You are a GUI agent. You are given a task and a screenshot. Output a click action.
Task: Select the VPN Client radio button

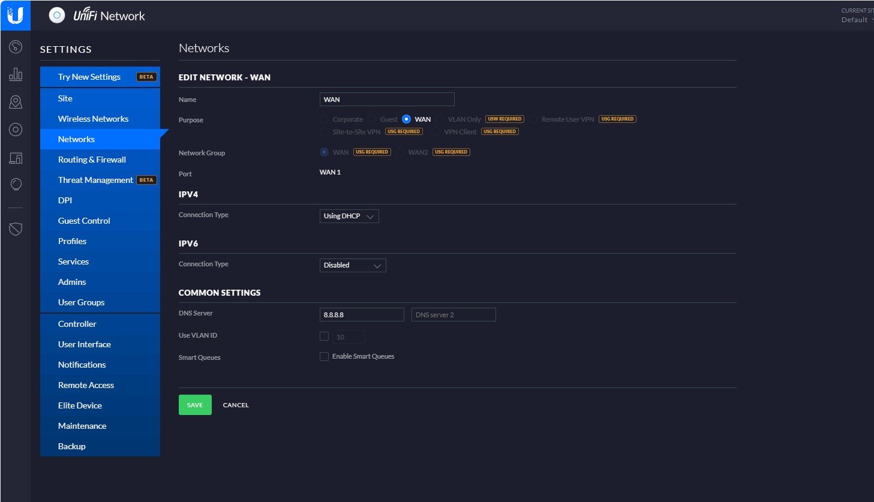tap(436, 132)
